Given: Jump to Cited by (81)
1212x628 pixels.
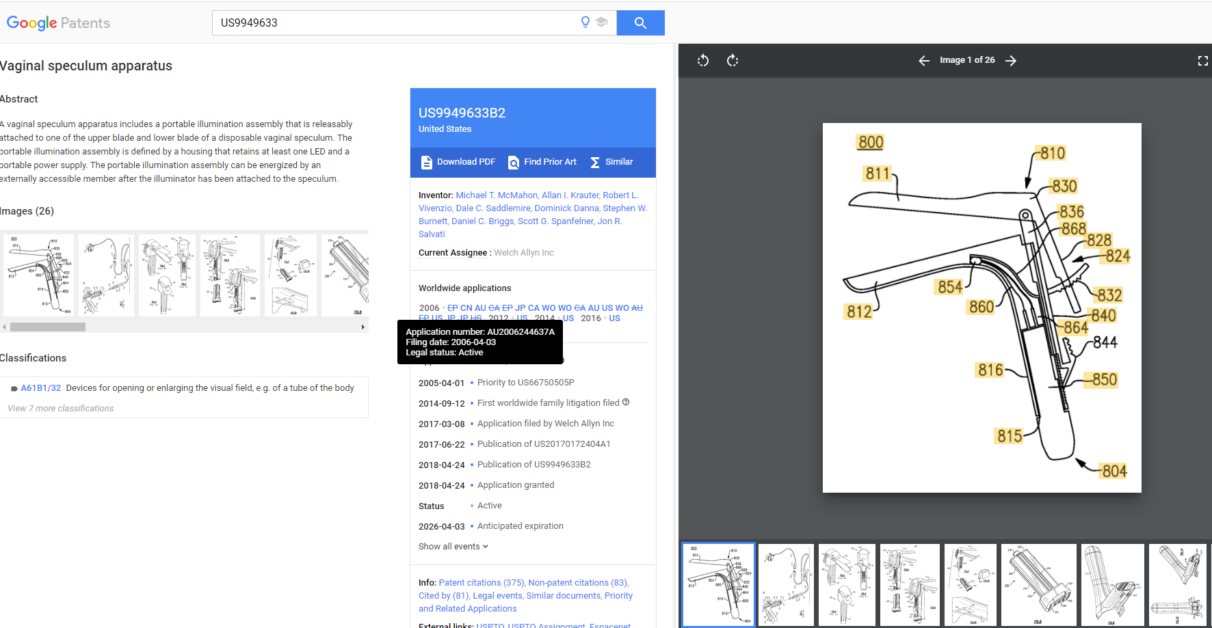Looking at the screenshot, I should click(x=444, y=596).
